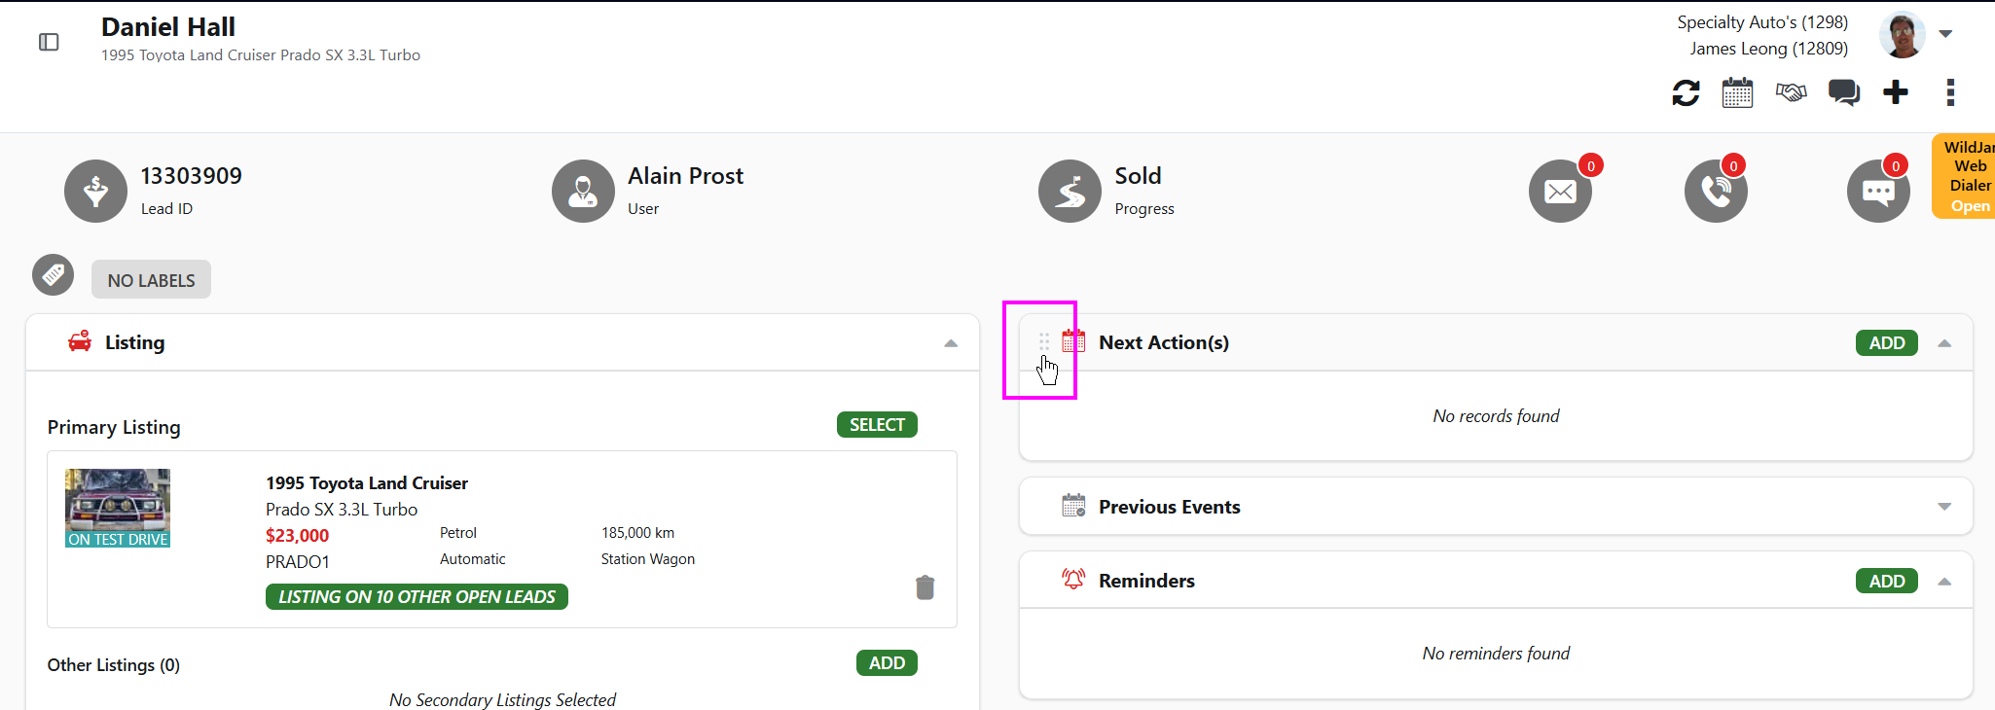Open the chat conversations icon
The image size is (1995, 710).
(x=1843, y=93)
